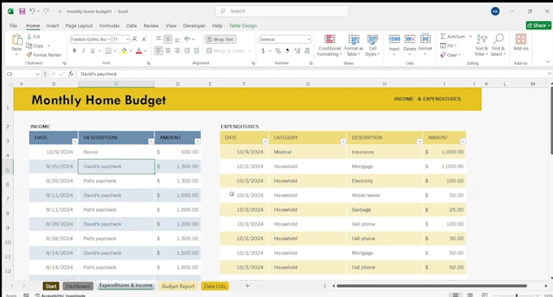
Task: Click the Format cells icon
Action: (x=425, y=39)
